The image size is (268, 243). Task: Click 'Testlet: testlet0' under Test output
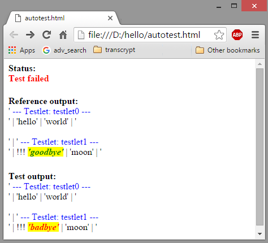51,186
